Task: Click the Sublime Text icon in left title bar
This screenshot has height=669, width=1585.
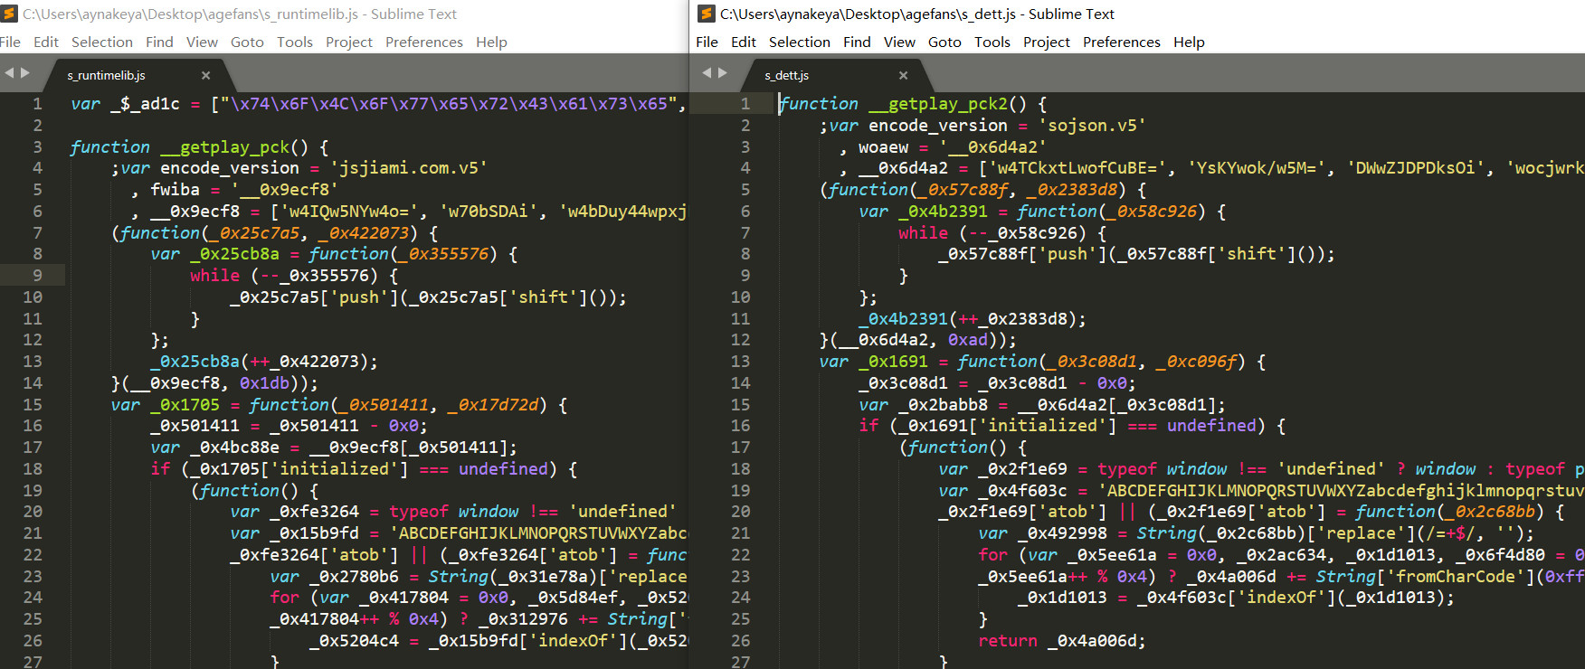Action: (10, 14)
